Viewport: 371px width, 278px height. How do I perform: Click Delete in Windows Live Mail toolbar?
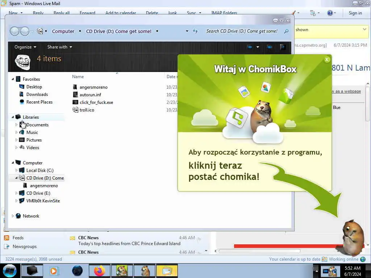tap(152, 13)
